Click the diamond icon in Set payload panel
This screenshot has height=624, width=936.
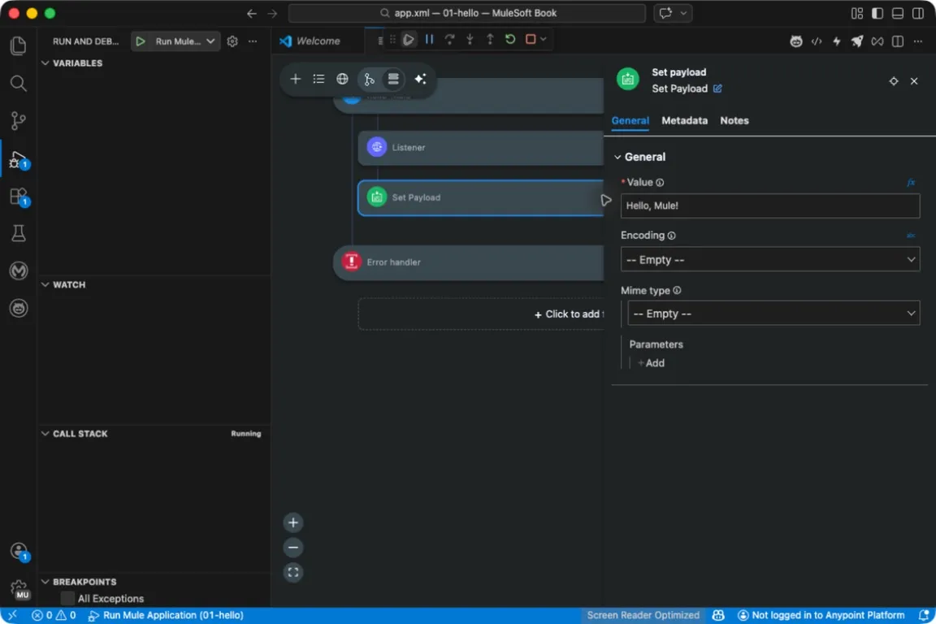click(x=894, y=81)
